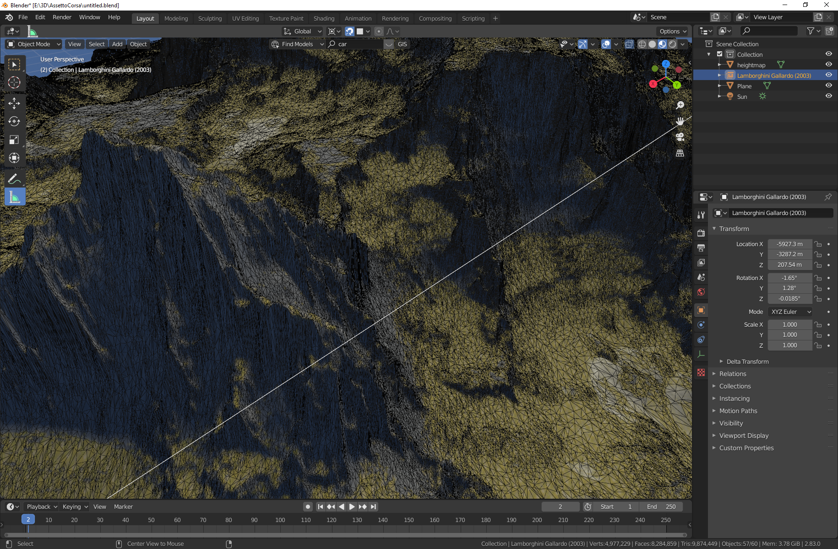This screenshot has height=549, width=838.
Task: Open the Physics properties tab
Action: coord(701,325)
